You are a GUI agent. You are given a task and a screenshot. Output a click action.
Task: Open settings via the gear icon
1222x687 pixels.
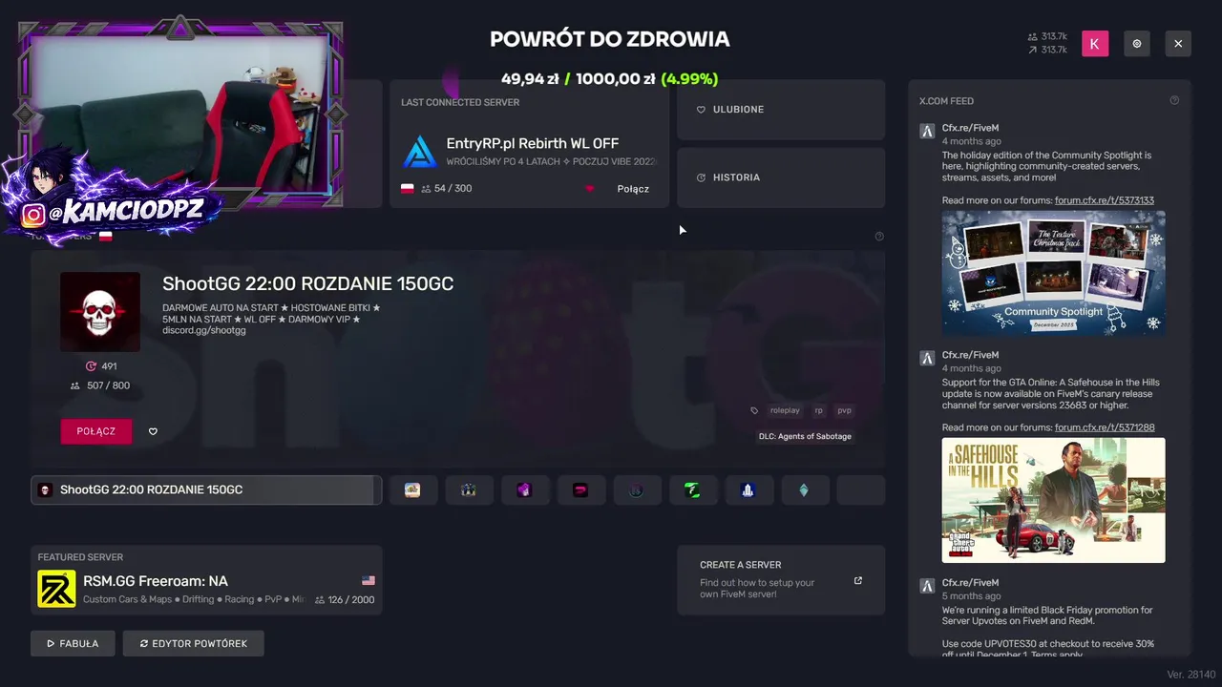pos(1137,43)
